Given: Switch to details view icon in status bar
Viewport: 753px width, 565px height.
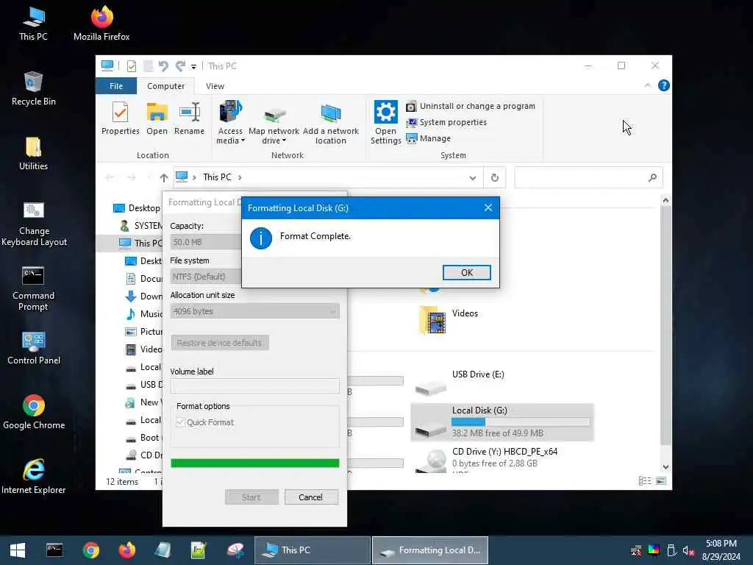Looking at the screenshot, I should (x=645, y=481).
